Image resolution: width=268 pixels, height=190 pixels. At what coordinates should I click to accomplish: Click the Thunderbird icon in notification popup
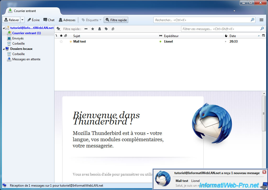[x=163, y=179]
